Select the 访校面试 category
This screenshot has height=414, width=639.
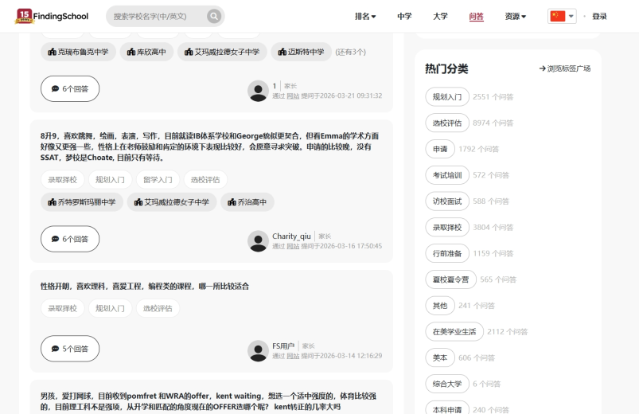447,201
